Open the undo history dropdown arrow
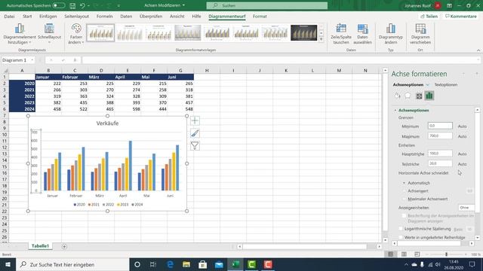The height and width of the screenshot is (271, 483). click(x=88, y=5)
